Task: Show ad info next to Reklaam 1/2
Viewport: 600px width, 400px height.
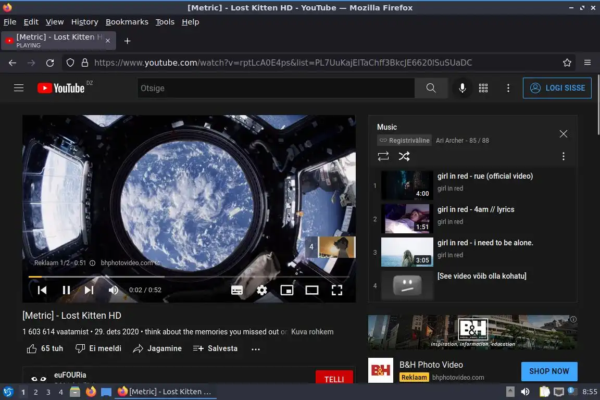Action: [92, 263]
